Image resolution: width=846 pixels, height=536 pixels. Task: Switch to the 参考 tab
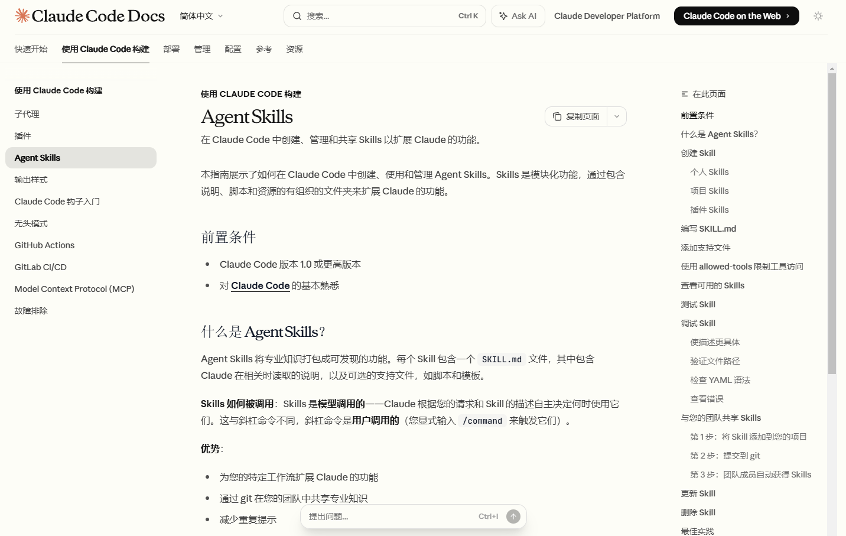263,49
